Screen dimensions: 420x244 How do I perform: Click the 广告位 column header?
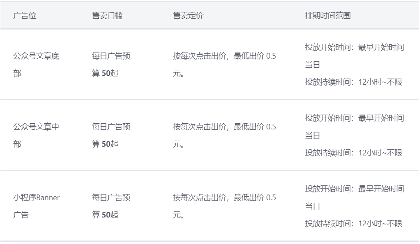point(25,16)
